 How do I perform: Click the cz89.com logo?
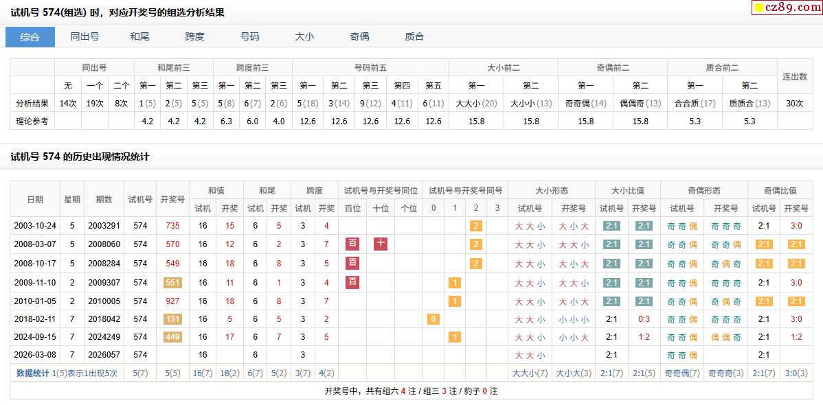[x=788, y=8]
